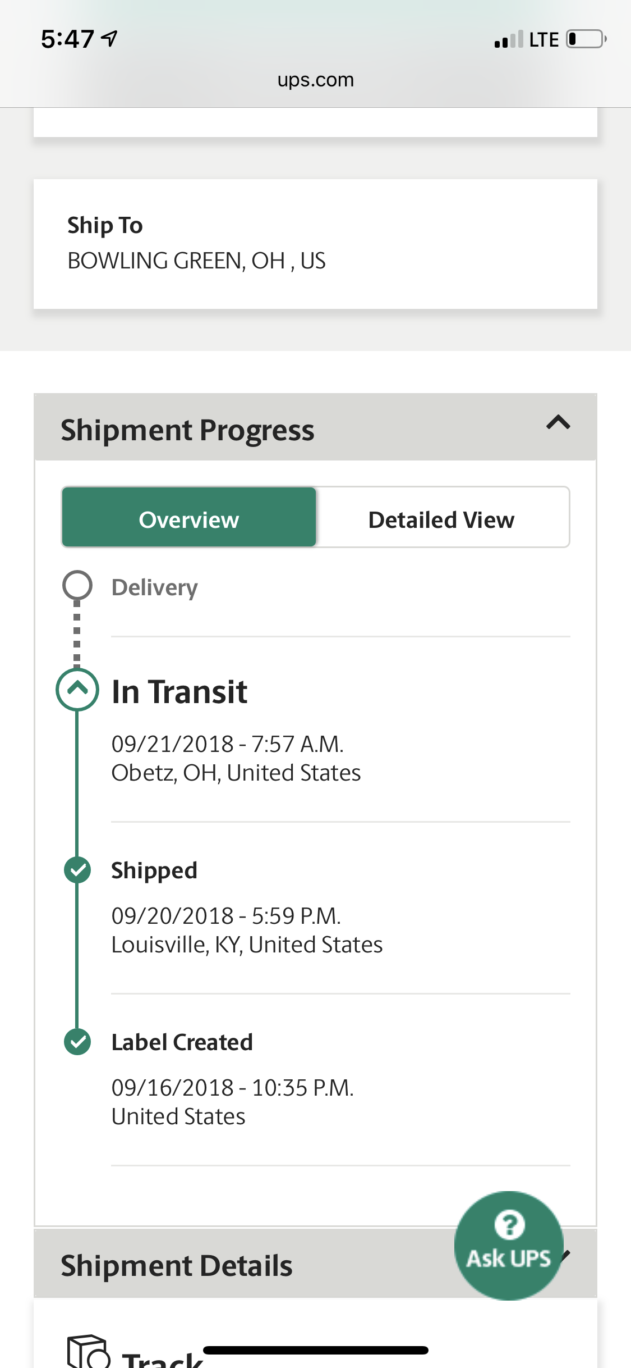Collapse the In Transit step details
This screenshot has height=1368, width=631.
point(77,689)
